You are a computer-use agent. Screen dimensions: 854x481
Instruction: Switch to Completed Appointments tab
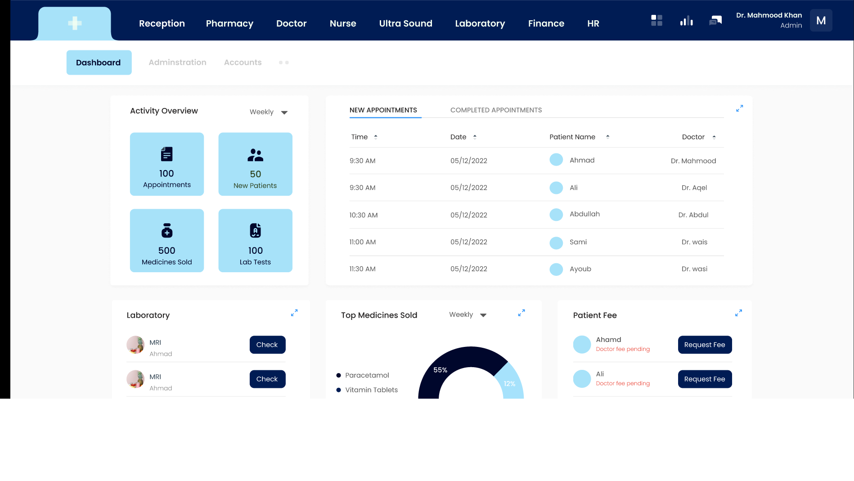pyautogui.click(x=496, y=110)
